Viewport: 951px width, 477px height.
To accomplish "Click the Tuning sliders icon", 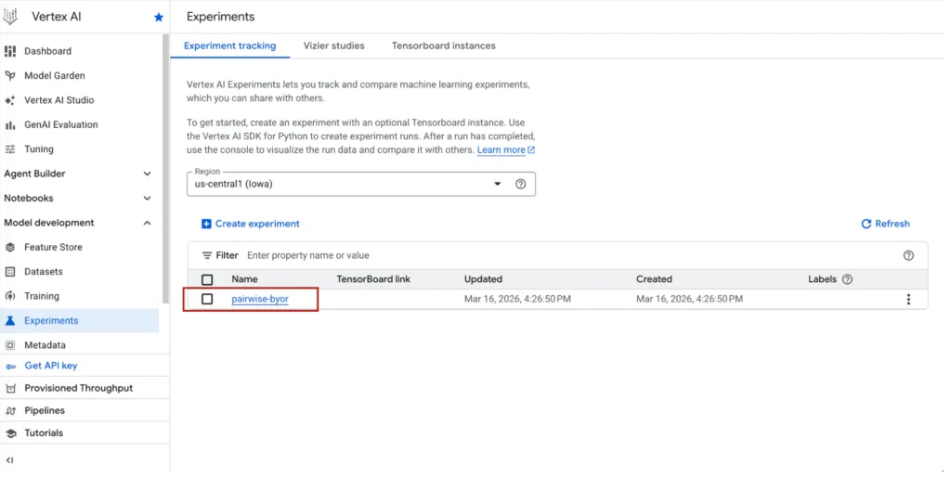I will pos(10,149).
